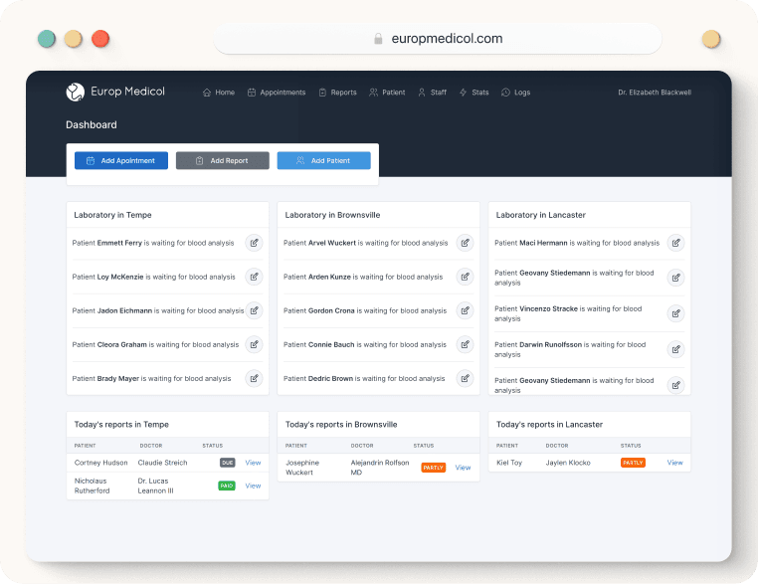Open the Appointments menu

[x=277, y=93]
